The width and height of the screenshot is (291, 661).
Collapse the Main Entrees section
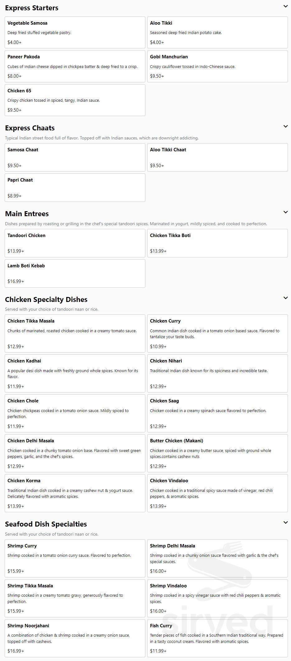[x=286, y=212]
